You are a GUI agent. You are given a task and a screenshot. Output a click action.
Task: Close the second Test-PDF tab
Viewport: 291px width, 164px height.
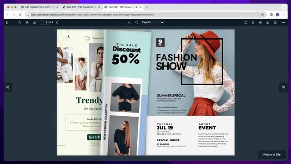pos(99,7)
